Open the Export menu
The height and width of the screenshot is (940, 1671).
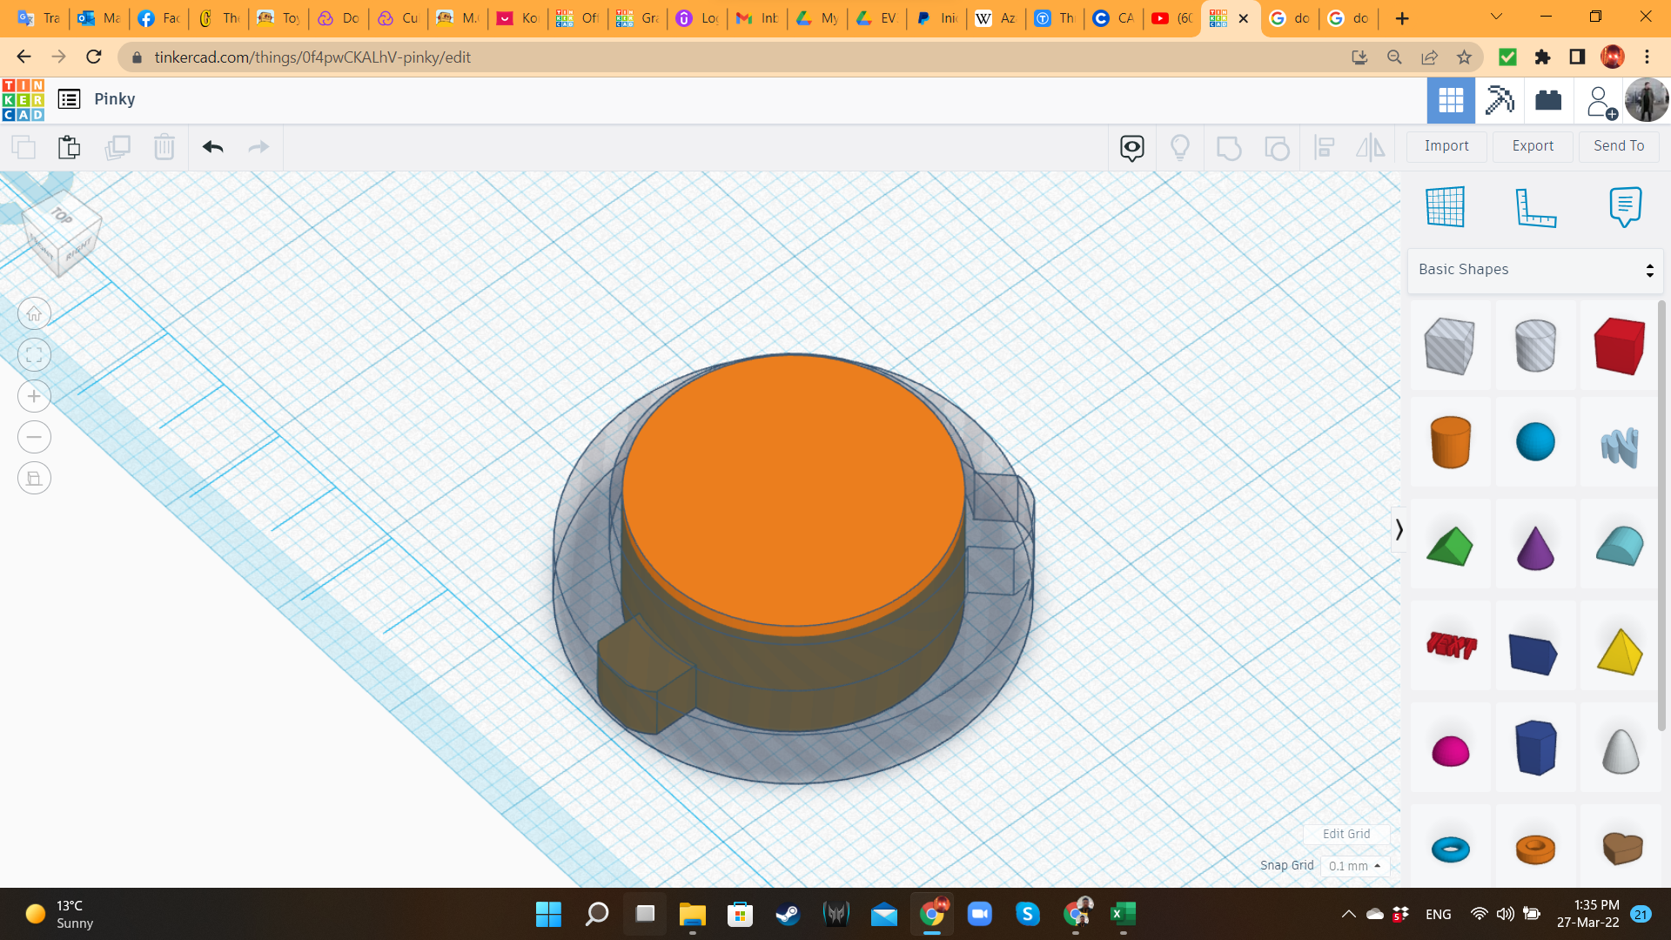click(1533, 146)
